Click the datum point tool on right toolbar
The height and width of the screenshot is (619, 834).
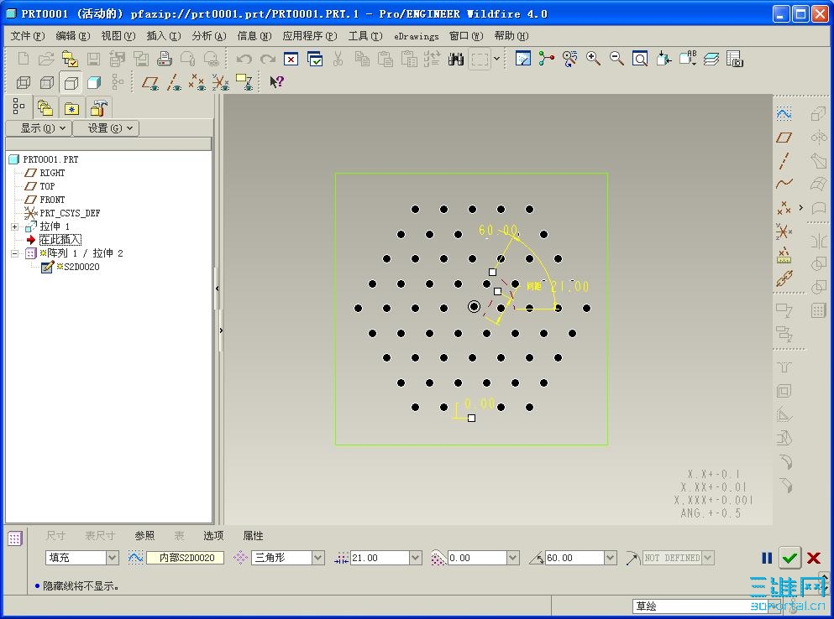[x=784, y=208]
